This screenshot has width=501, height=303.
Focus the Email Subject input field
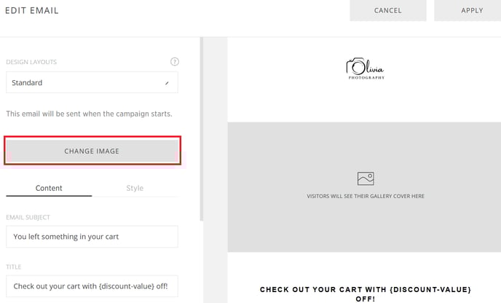(92, 237)
